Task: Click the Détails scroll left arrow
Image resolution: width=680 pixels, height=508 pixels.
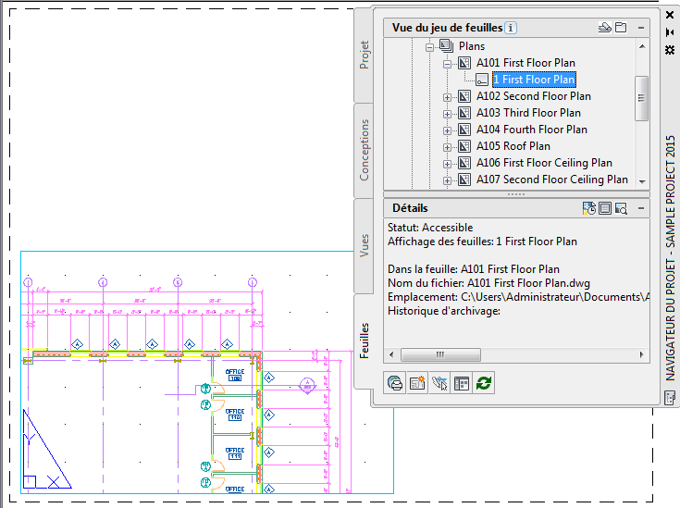Action: click(391, 355)
